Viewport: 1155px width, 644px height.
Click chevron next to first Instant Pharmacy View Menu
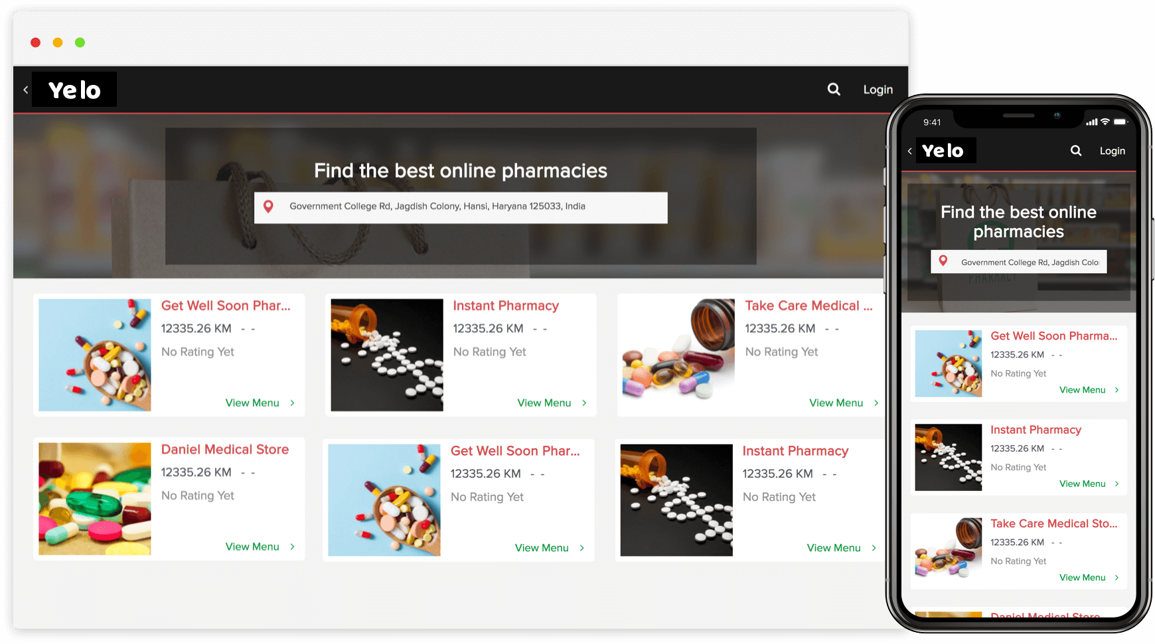[584, 403]
